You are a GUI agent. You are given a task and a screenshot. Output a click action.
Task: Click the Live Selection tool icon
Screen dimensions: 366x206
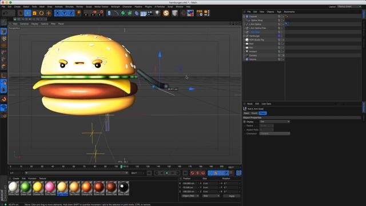click(x=21, y=13)
